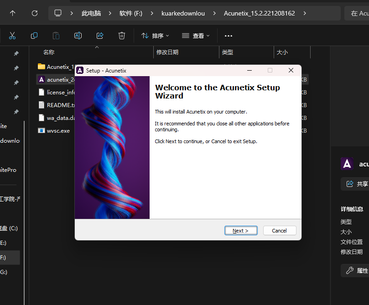Image resolution: width=369 pixels, height=305 pixels.
Task: Click the Acunetix icon in details pane
Action: click(347, 164)
